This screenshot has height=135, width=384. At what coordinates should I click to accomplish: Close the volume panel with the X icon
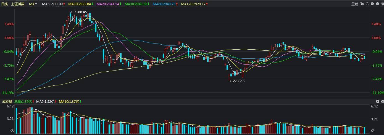click(378, 101)
